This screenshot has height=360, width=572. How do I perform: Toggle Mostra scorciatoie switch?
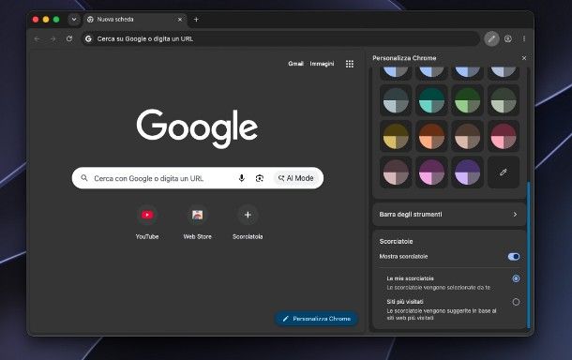(x=514, y=257)
